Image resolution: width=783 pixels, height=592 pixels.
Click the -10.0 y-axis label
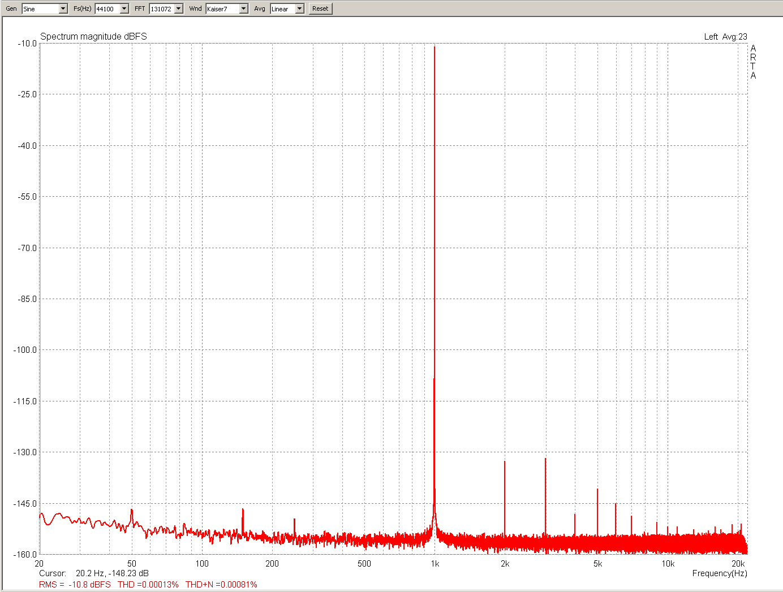coord(27,44)
